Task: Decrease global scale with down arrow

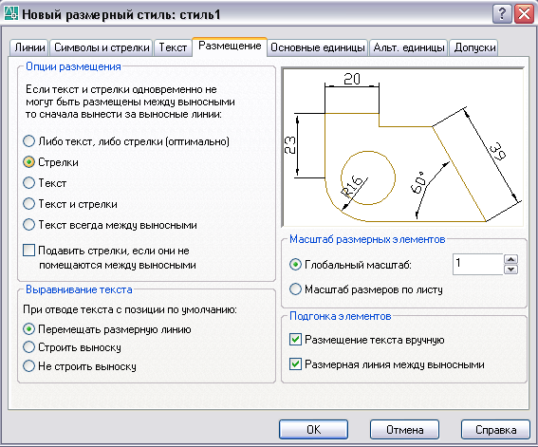Action: 510,270
